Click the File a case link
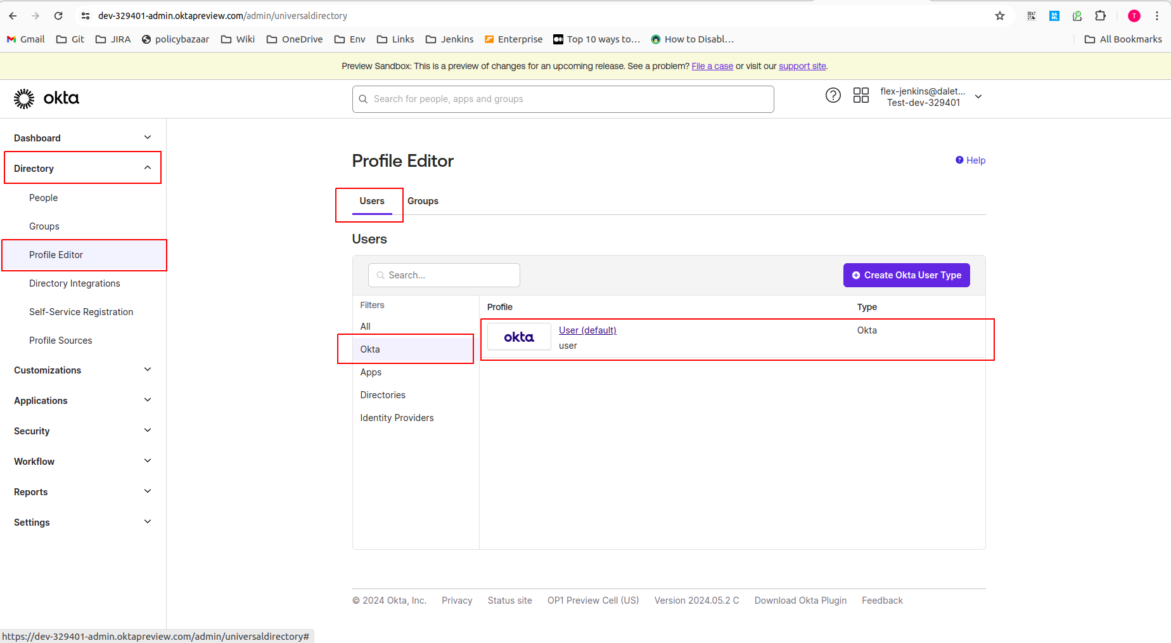 pyautogui.click(x=712, y=65)
